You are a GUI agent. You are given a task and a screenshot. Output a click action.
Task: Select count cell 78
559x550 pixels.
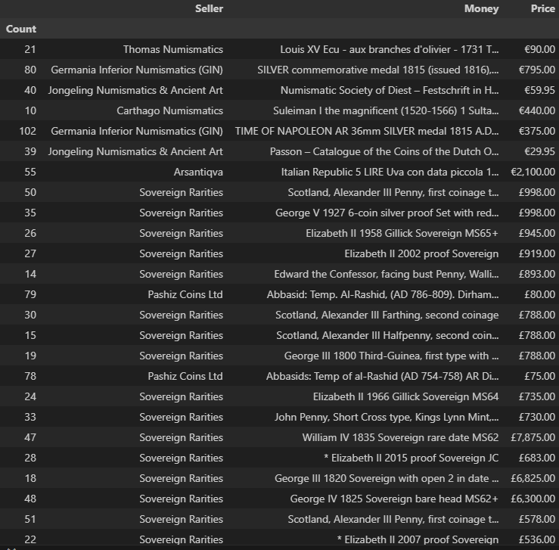tap(30, 376)
